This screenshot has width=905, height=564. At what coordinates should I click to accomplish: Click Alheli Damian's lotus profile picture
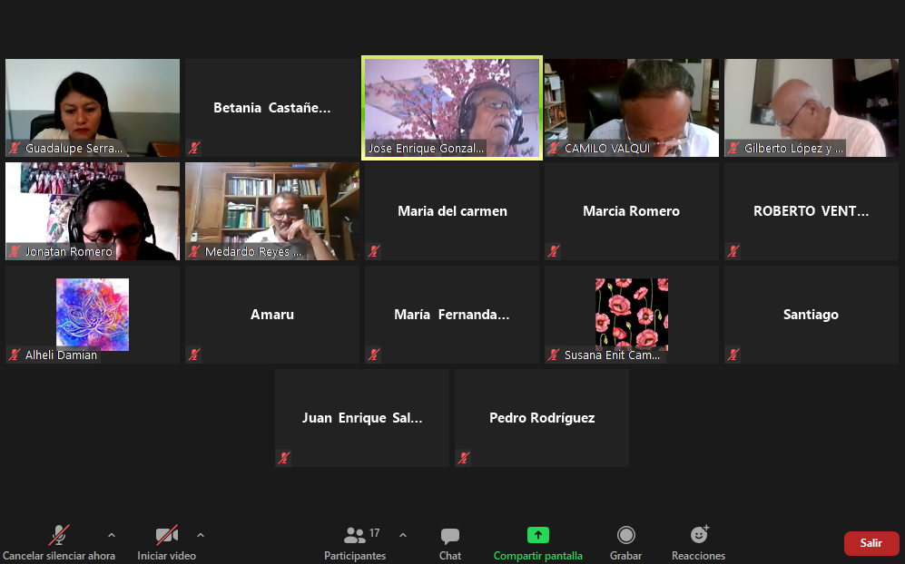93,313
